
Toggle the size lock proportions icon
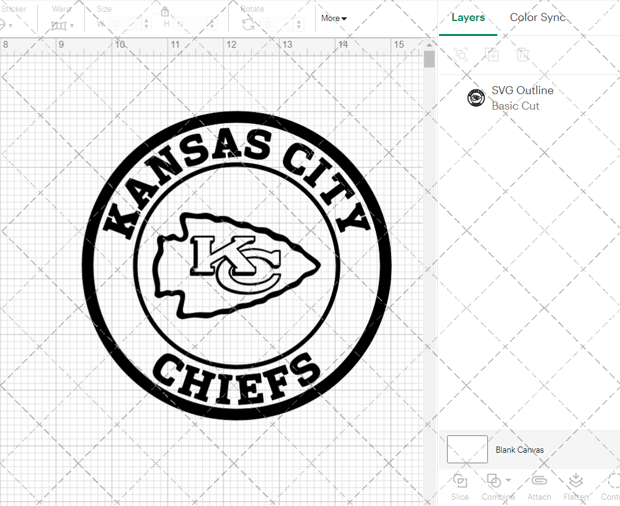165,12
